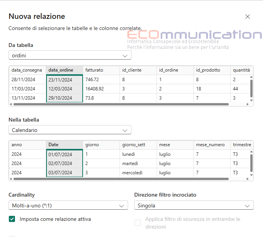The width and height of the screenshot is (263, 237).
Task: Toggle Imposta come relazione attiva checkbox
Action: click(x=12, y=219)
